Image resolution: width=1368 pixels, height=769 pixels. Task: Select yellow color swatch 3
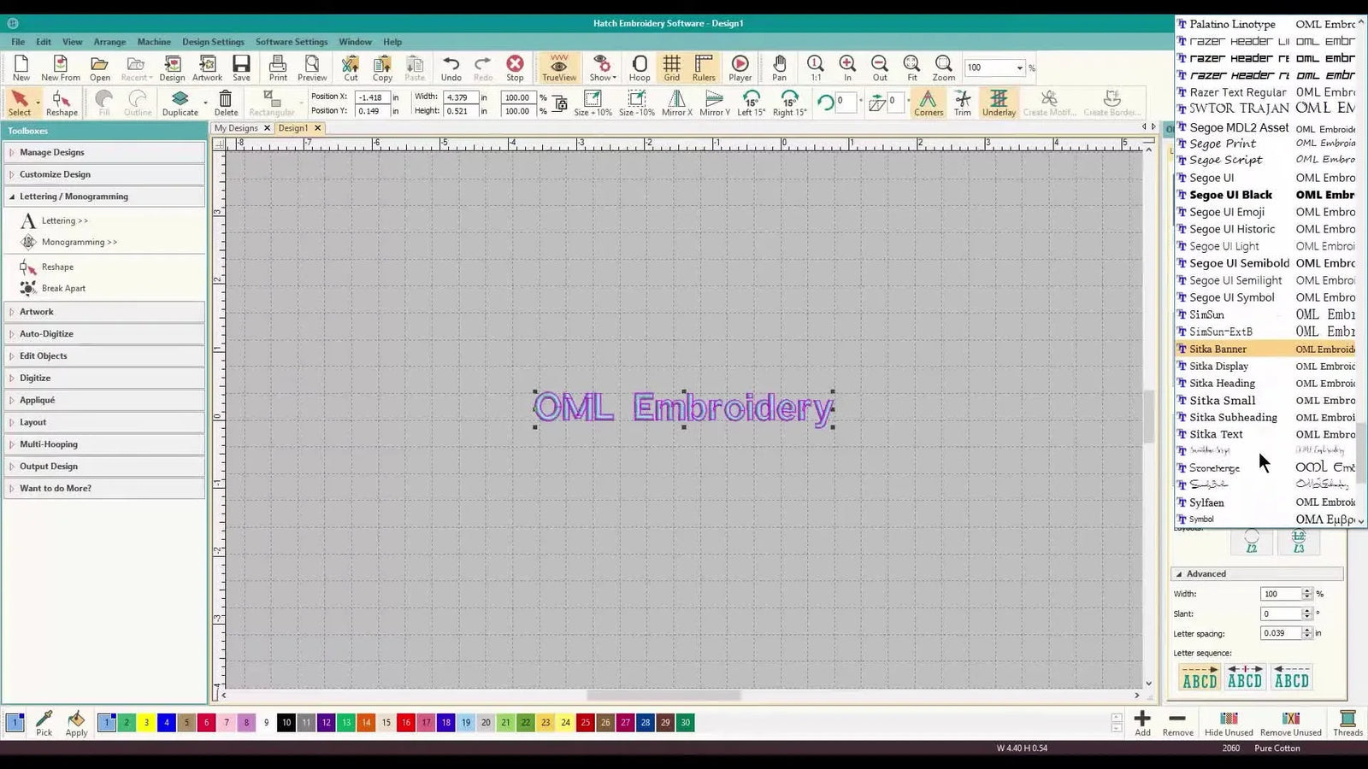coord(146,723)
